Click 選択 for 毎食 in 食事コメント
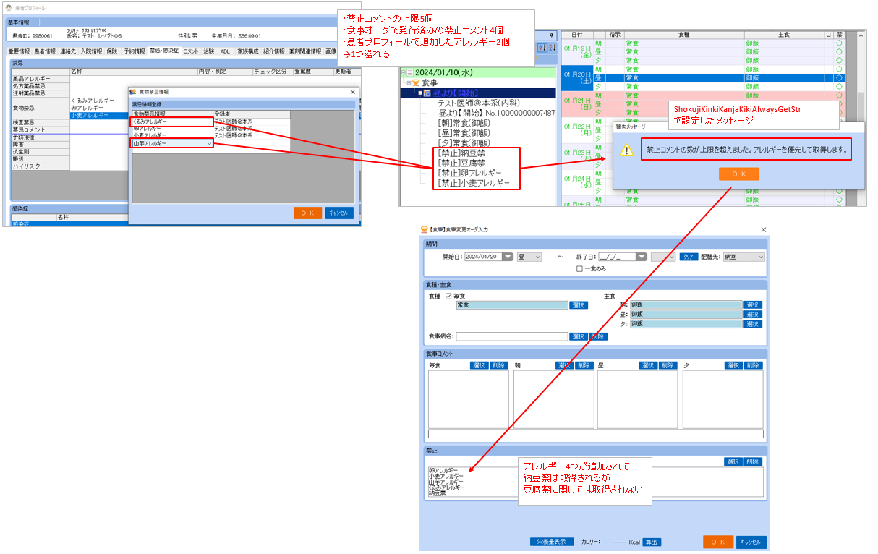The width and height of the screenshot is (878, 554). pyautogui.click(x=479, y=365)
